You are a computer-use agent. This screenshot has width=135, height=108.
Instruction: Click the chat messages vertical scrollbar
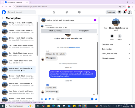click(97, 68)
